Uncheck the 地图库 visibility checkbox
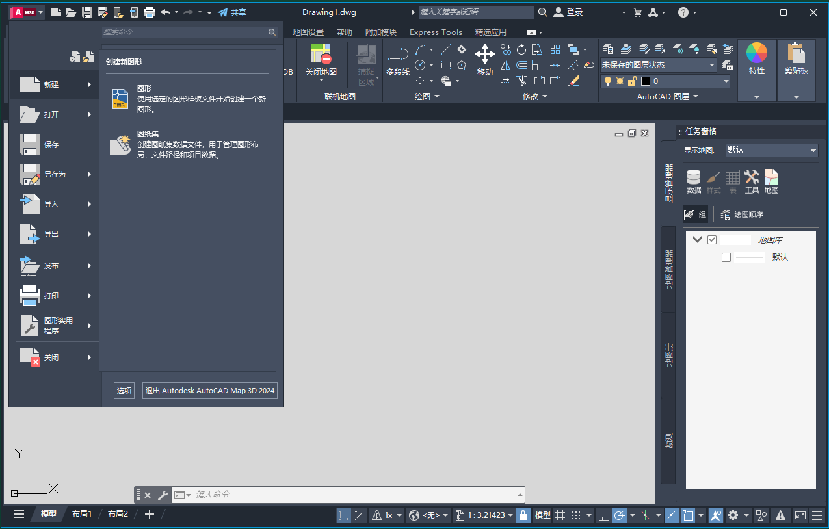 [x=711, y=239]
